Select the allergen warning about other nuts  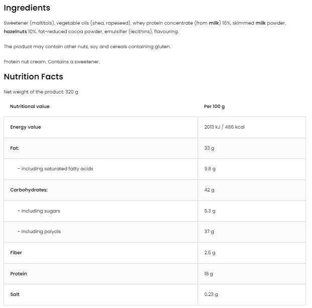(87, 46)
